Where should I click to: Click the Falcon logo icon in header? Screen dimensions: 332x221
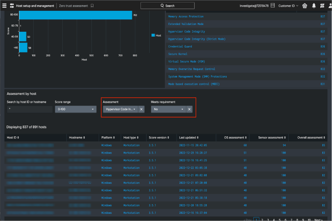click(x=305, y=6)
